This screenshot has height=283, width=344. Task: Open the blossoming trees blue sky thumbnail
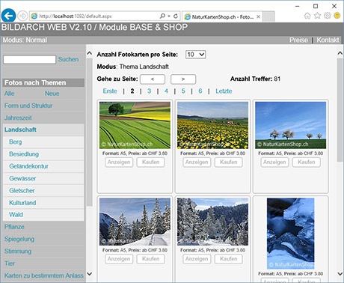tap(290, 125)
